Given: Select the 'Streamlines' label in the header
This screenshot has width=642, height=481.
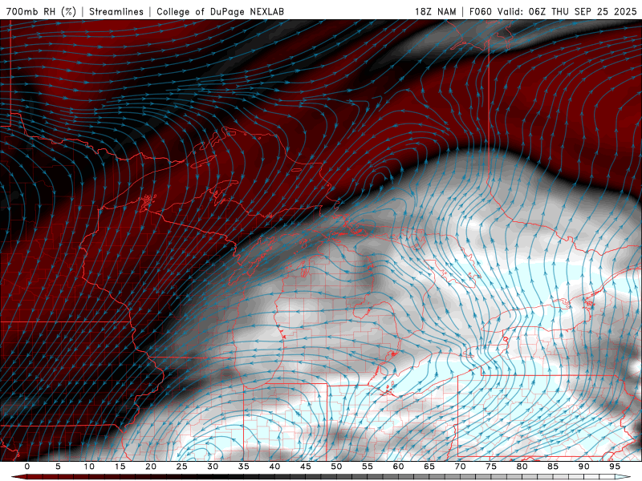Looking at the screenshot, I should click(116, 11).
